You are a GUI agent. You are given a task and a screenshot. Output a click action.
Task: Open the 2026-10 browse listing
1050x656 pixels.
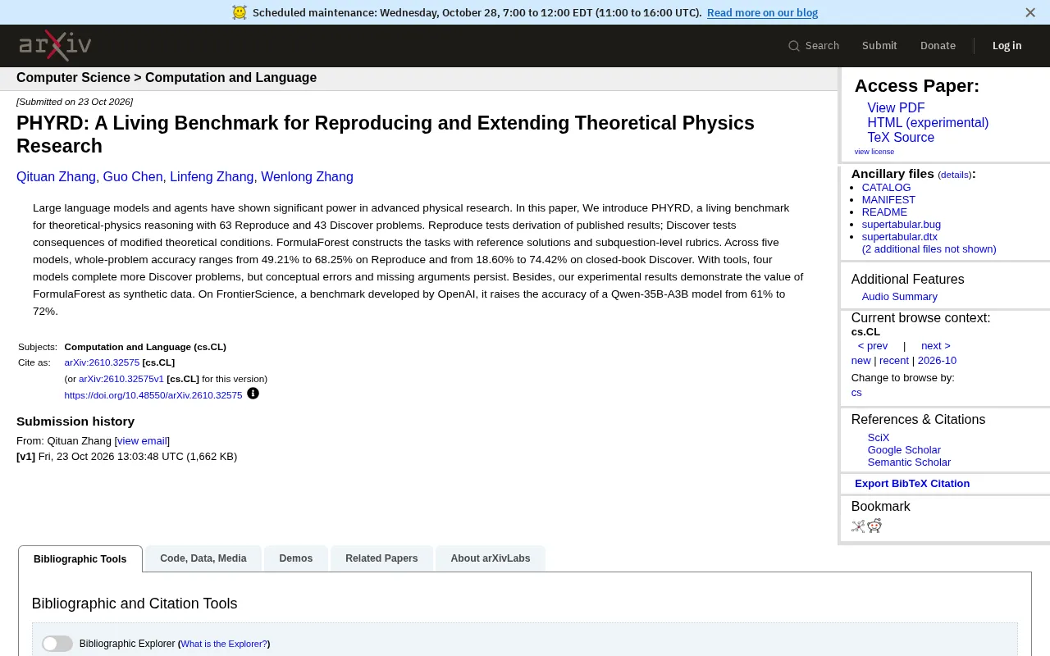pyautogui.click(x=937, y=361)
